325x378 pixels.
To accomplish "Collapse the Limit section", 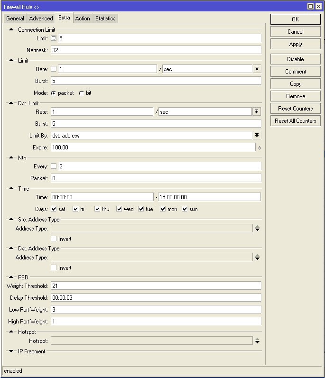I will click(11, 60).
